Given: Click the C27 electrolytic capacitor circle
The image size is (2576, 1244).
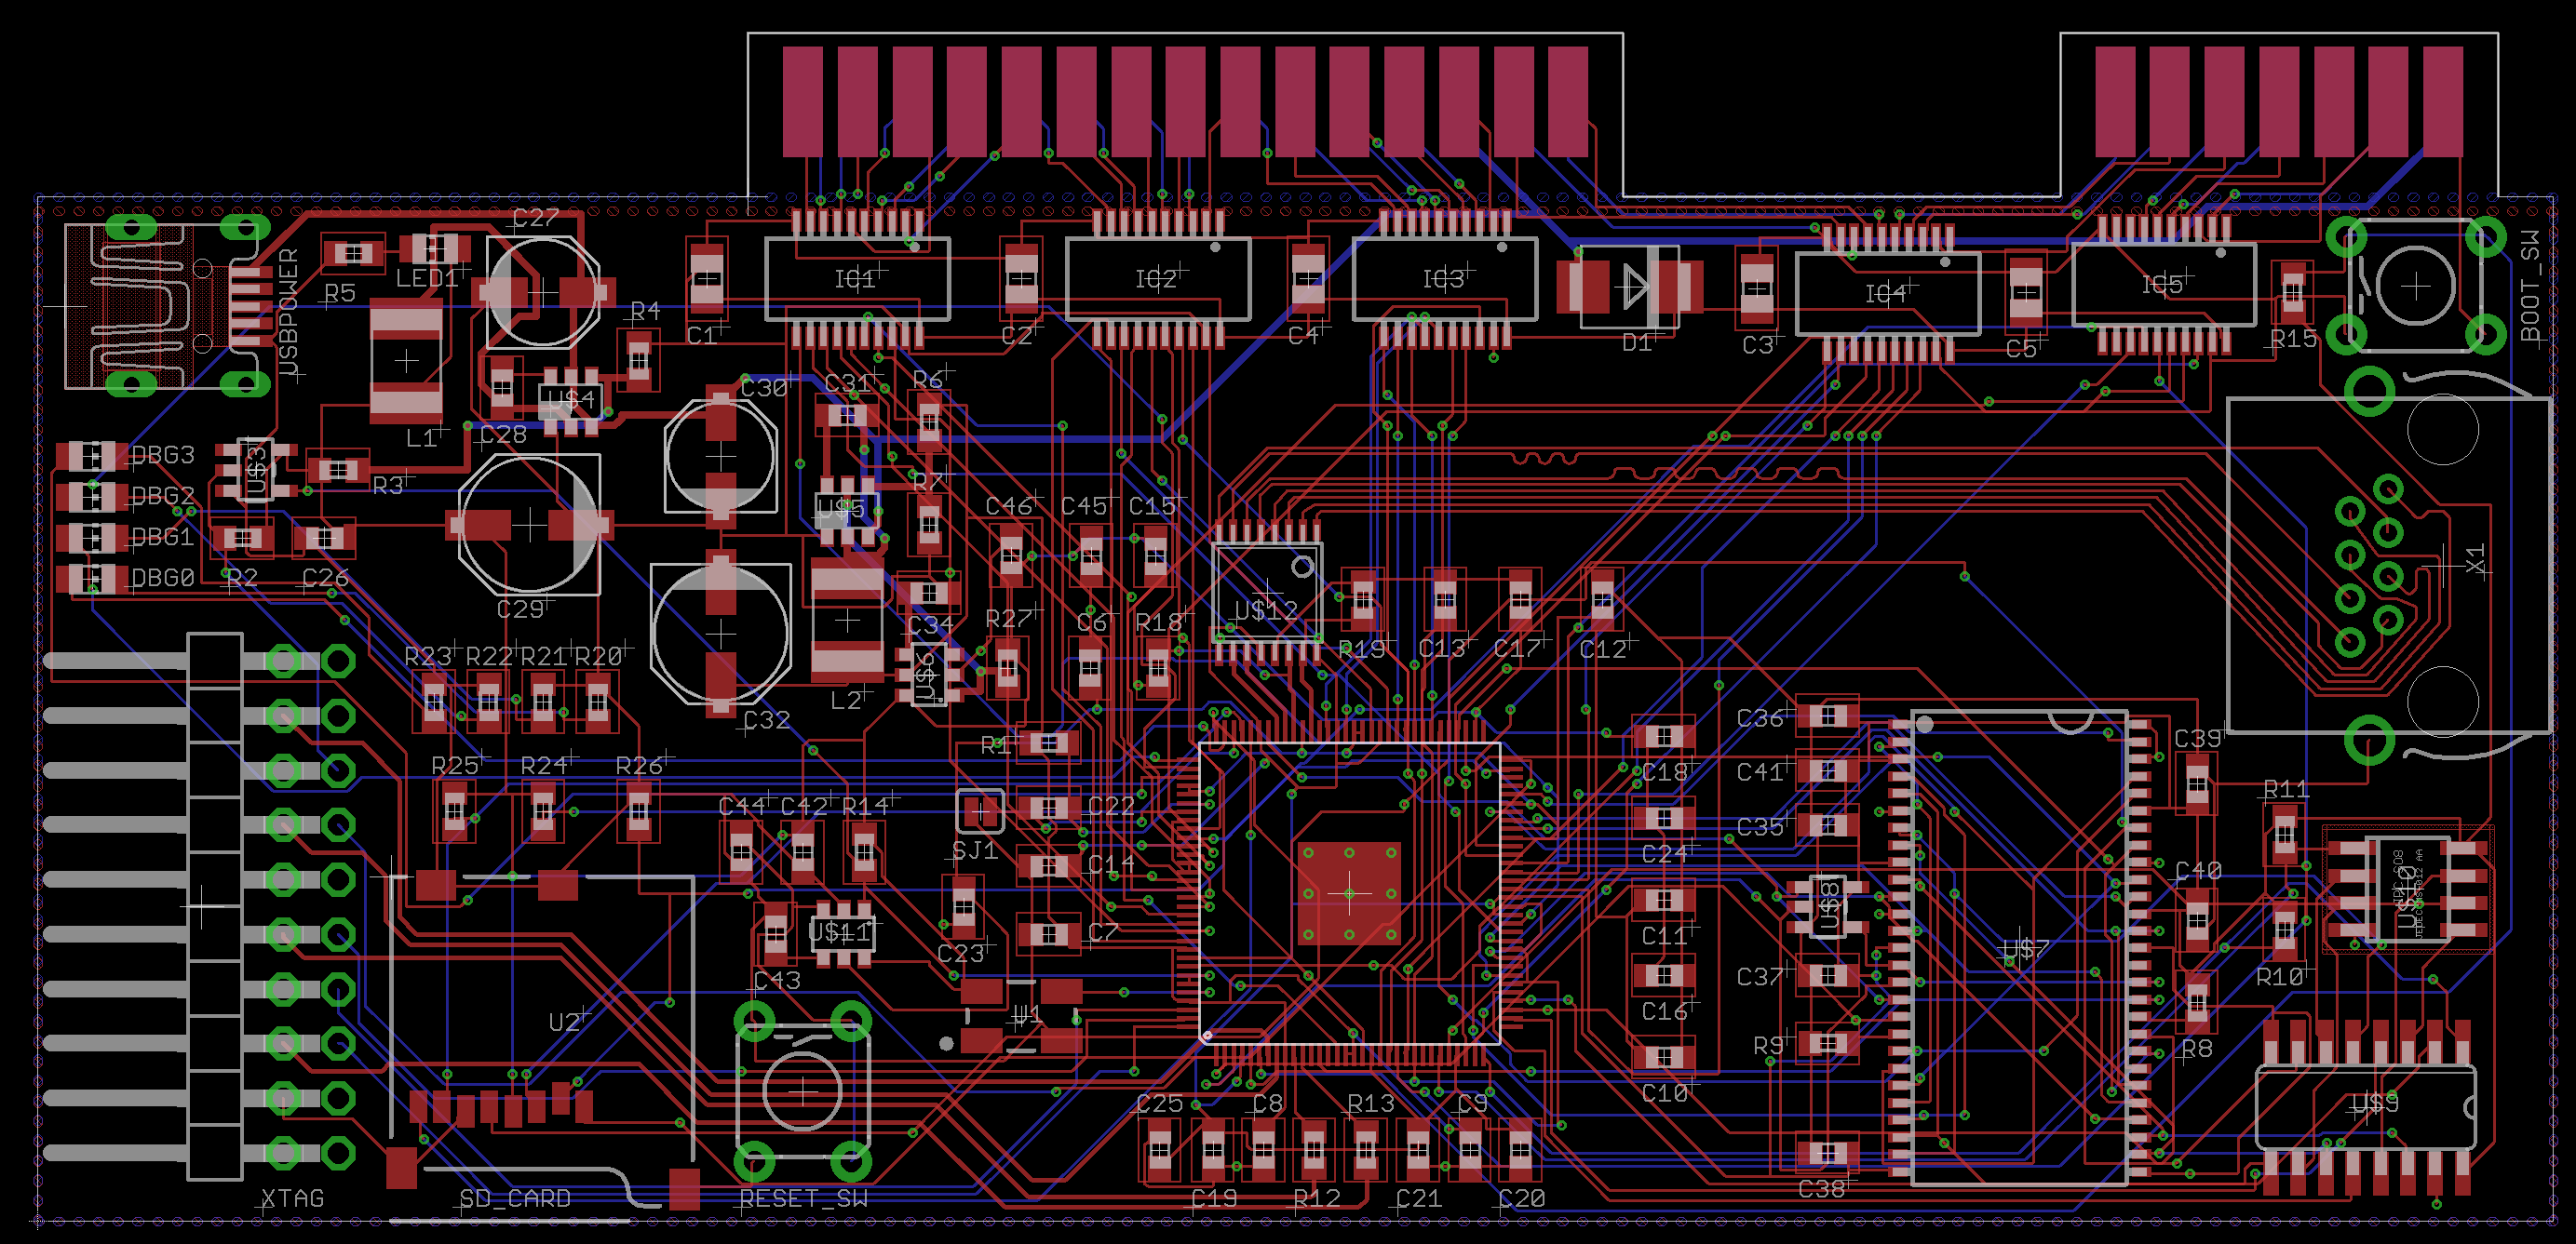Looking at the screenshot, I should tap(543, 293).
